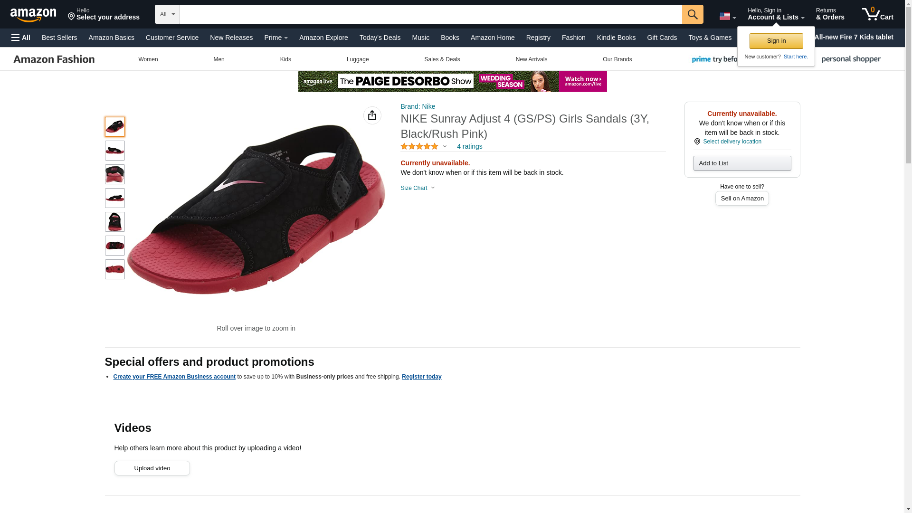This screenshot has width=912, height=513.
Task: Open the share icon on product image
Action: (372, 115)
